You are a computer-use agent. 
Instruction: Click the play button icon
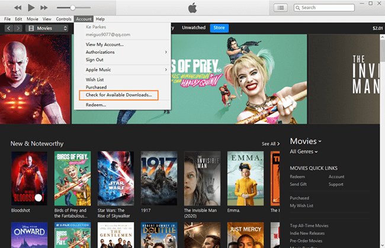pos(31,8)
